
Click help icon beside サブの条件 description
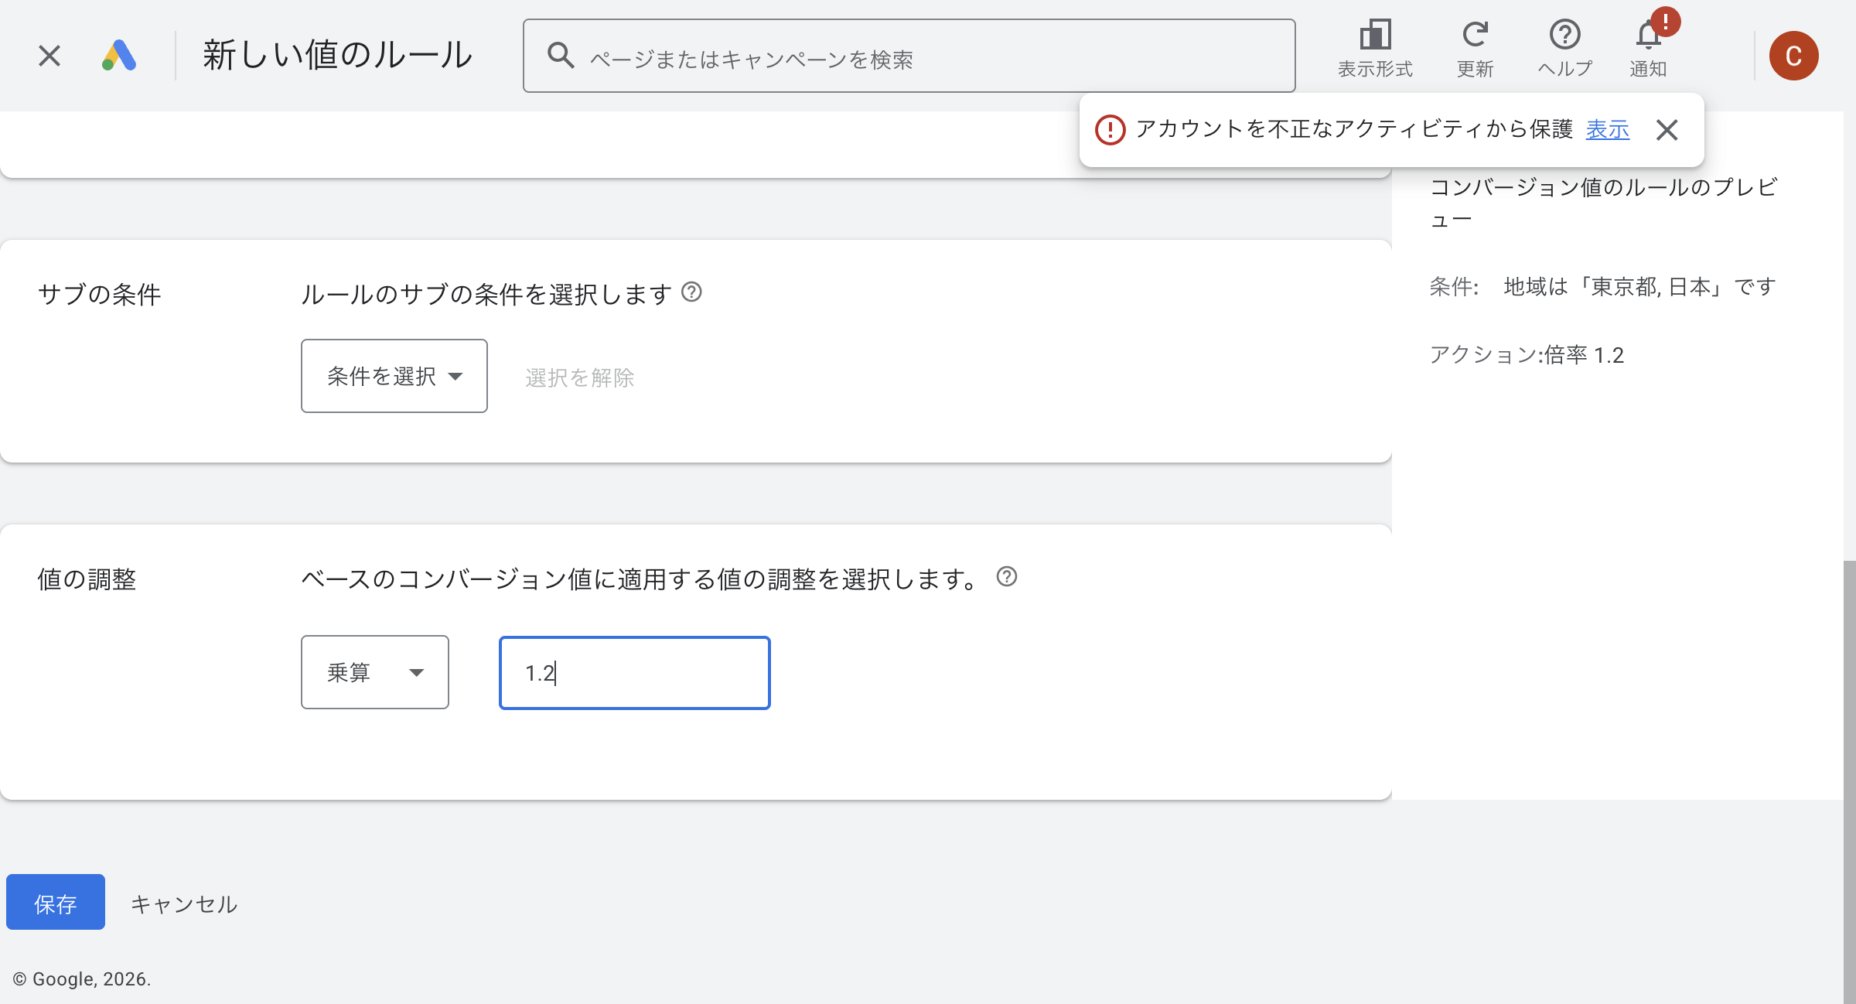[x=691, y=292]
